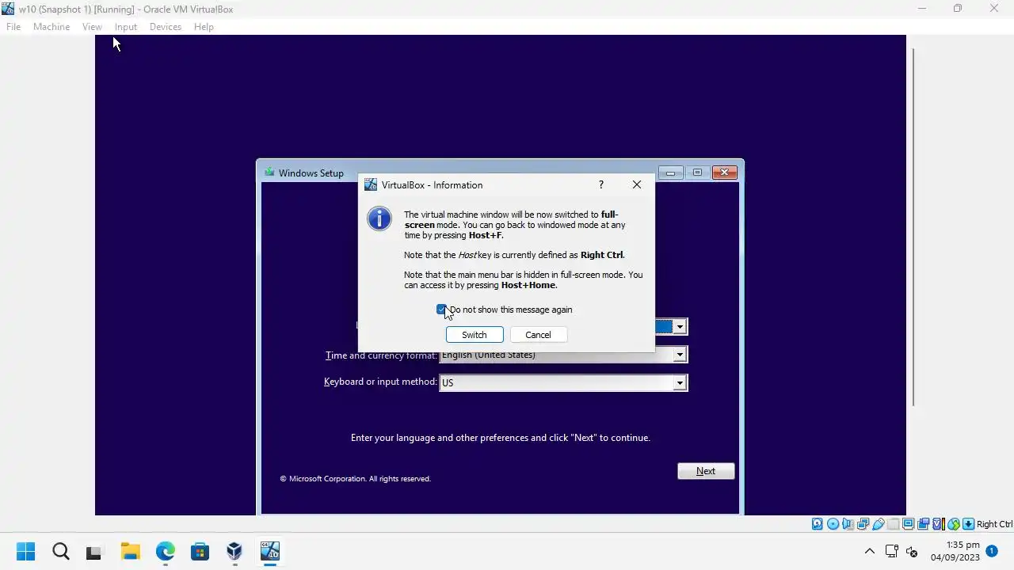This screenshot has height=570, width=1014.
Task: Click the w10 VM taskbar icon
Action: (x=269, y=551)
